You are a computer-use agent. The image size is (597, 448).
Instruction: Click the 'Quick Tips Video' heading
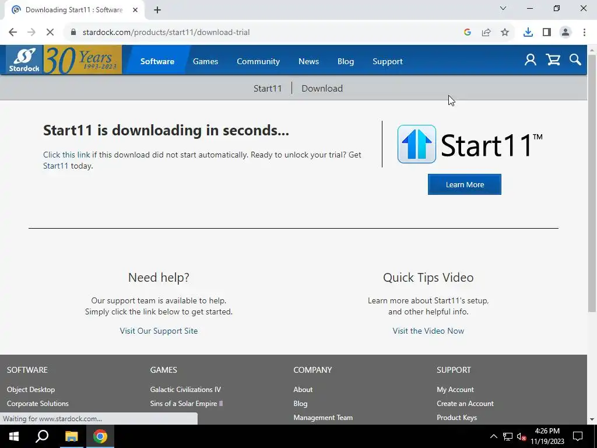(x=429, y=277)
